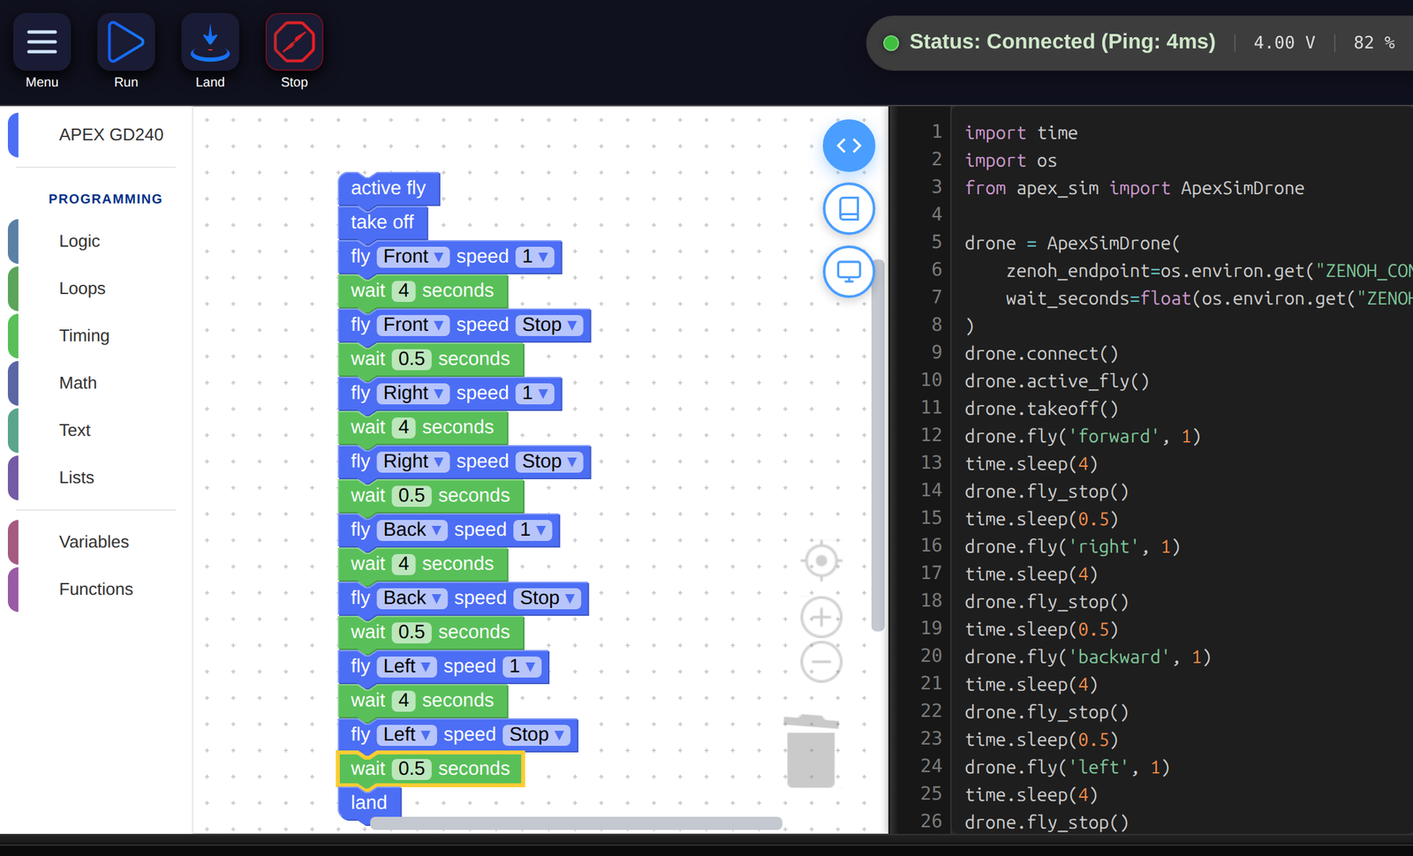Toggle the code view panel
The width and height of the screenshot is (1413, 856).
(849, 146)
